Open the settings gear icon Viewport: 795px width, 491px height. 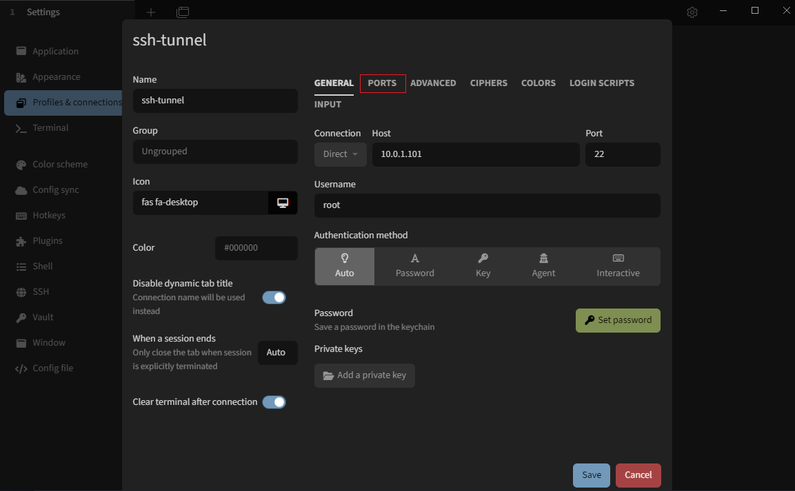[692, 12]
